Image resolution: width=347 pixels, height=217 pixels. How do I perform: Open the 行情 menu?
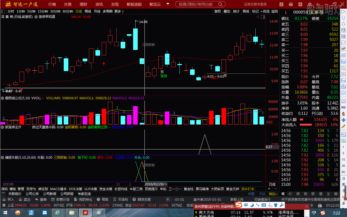tap(52, 4)
